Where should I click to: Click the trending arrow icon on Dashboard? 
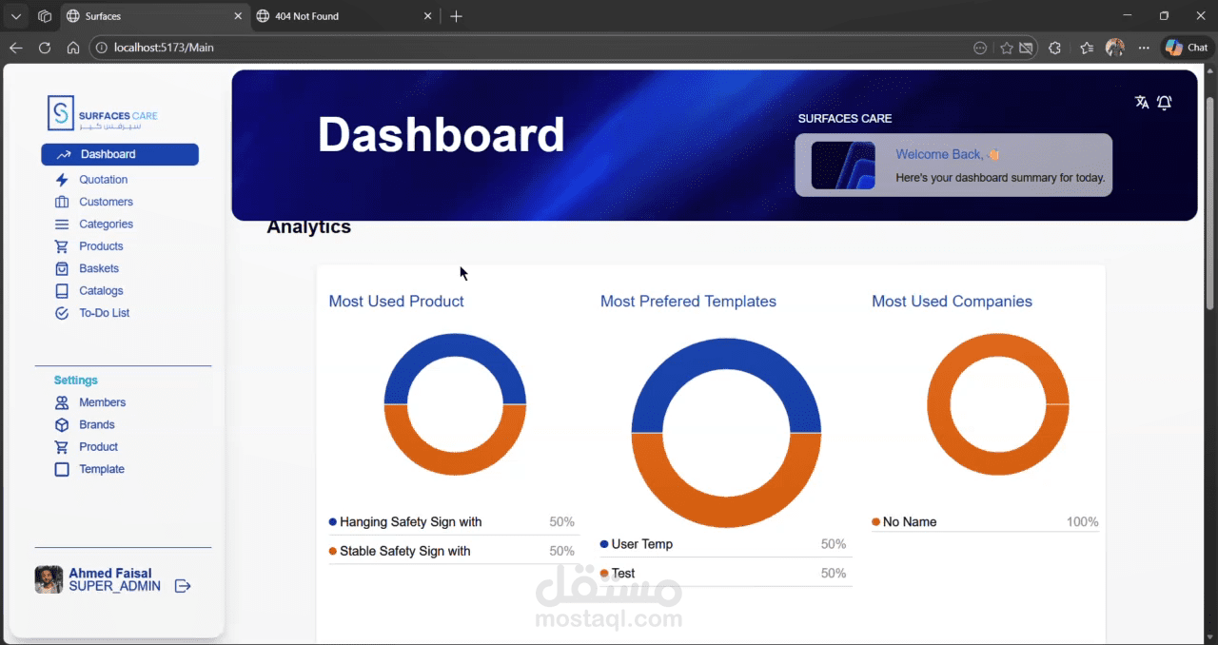[64, 154]
